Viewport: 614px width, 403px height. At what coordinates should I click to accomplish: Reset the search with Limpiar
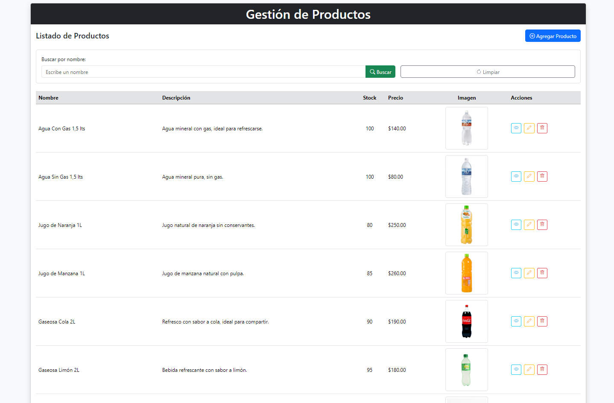coord(487,72)
